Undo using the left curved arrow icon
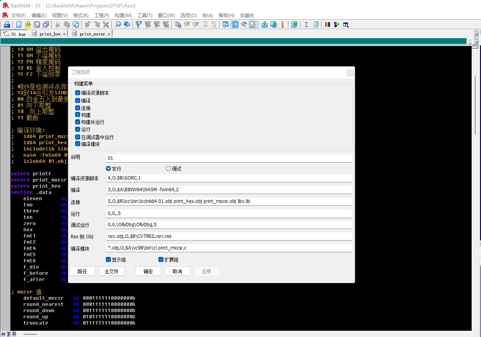Screen dimensions: 481x337 pyautogui.click(x=87, y=24)
